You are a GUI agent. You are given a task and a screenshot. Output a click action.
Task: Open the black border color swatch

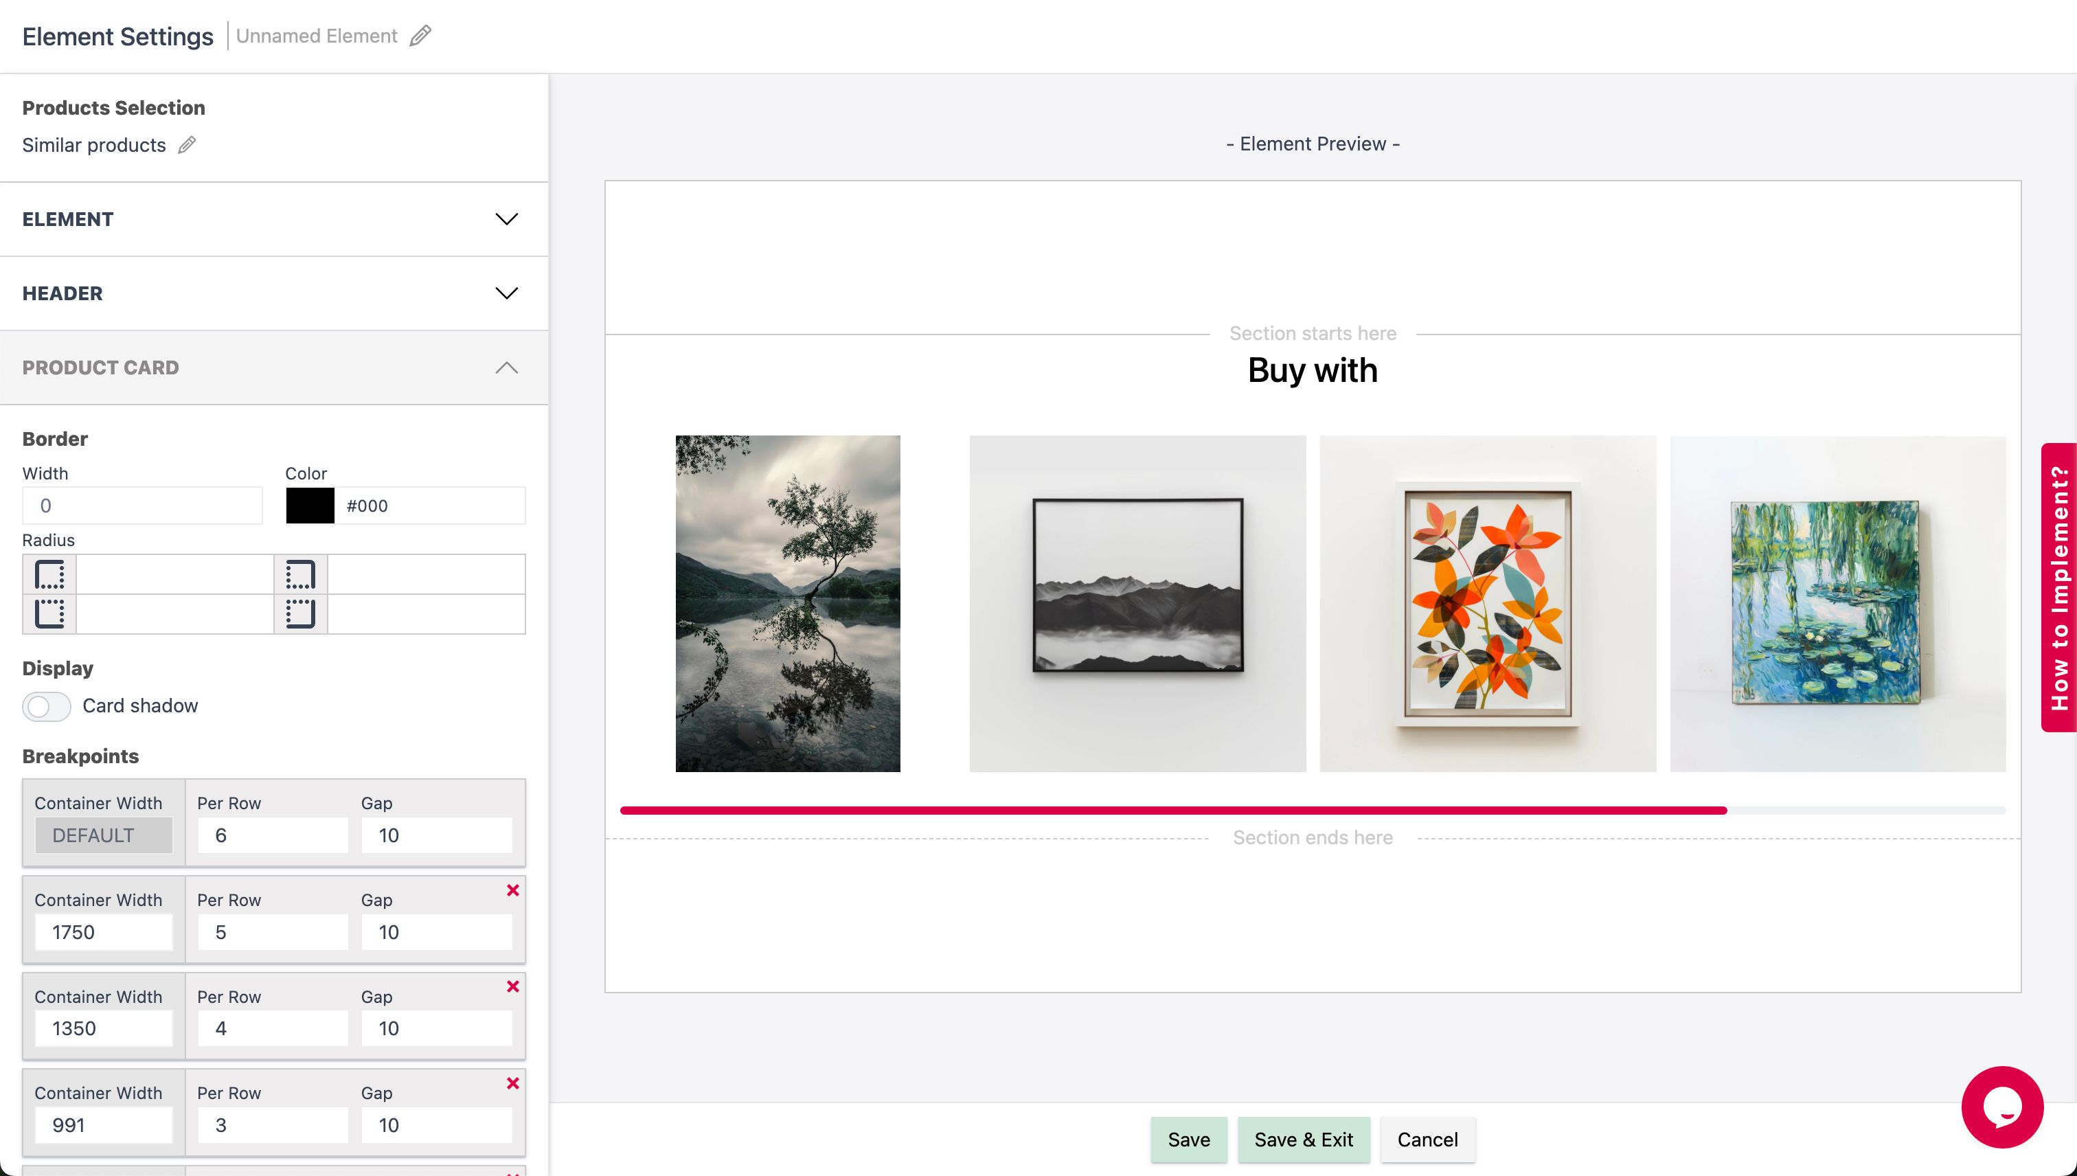(x=310, y=506)
